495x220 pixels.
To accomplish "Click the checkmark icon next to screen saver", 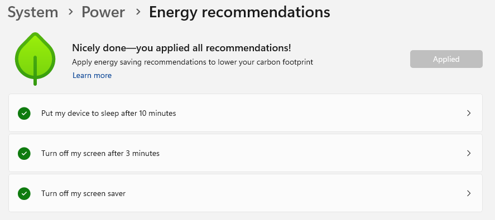I will [25, 193].
